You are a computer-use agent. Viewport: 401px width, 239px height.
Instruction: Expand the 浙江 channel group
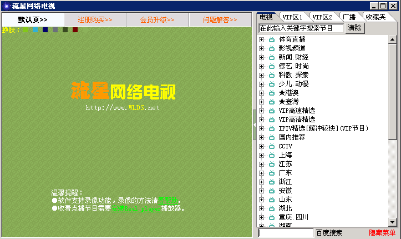(x=261, y=182)
